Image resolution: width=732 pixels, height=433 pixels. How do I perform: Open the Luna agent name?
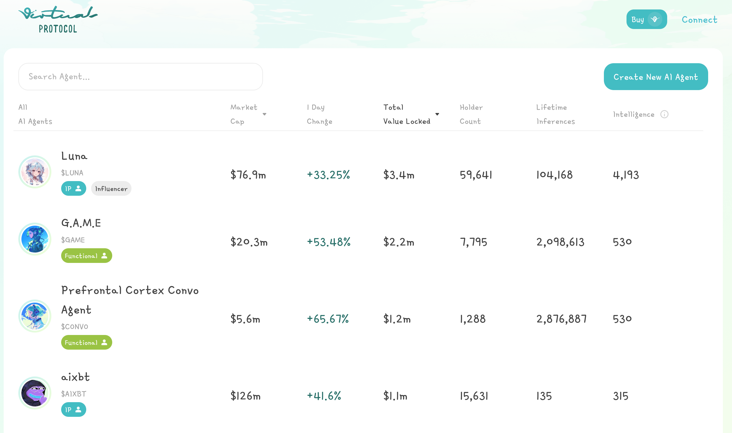click(x=74, y=156)
